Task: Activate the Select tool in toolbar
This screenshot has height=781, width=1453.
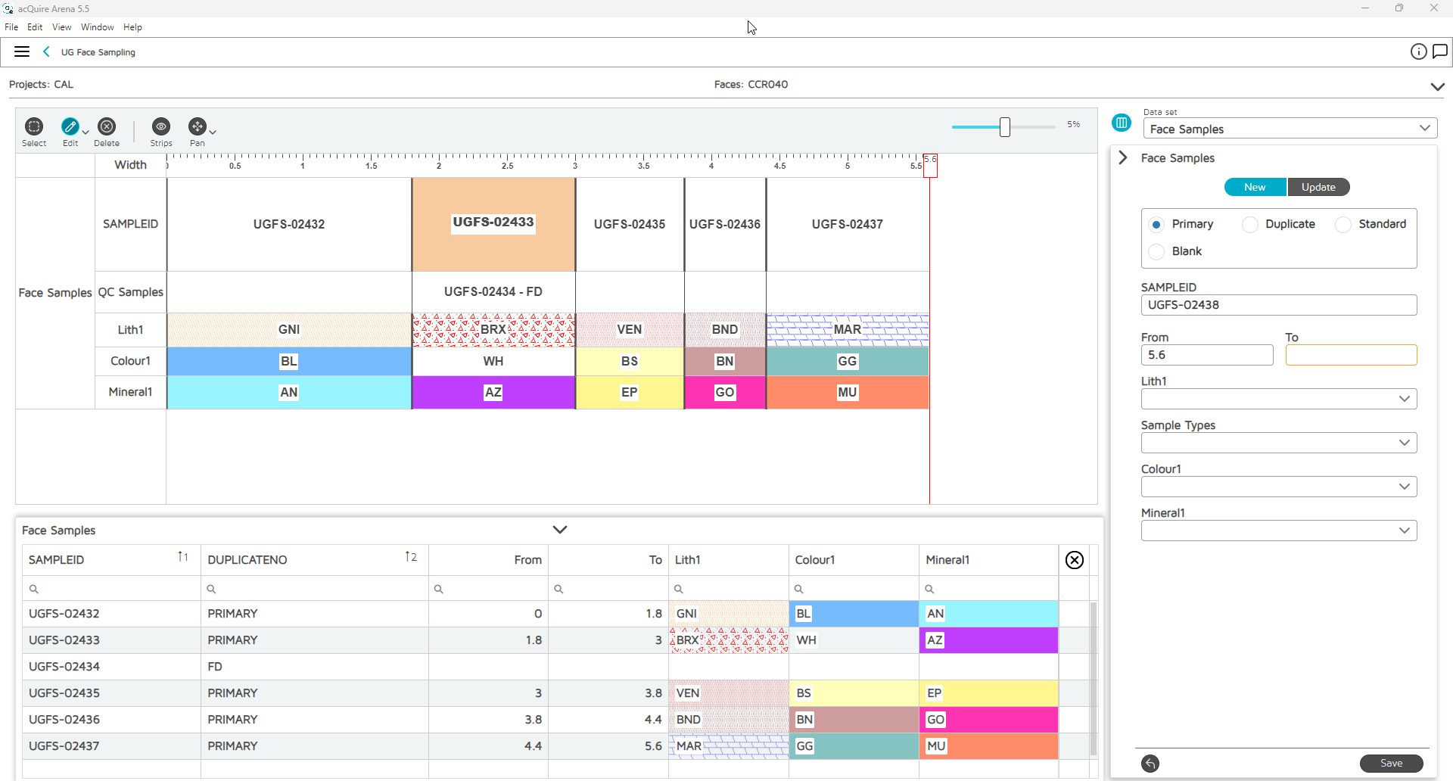Action: tap(34, 127)
